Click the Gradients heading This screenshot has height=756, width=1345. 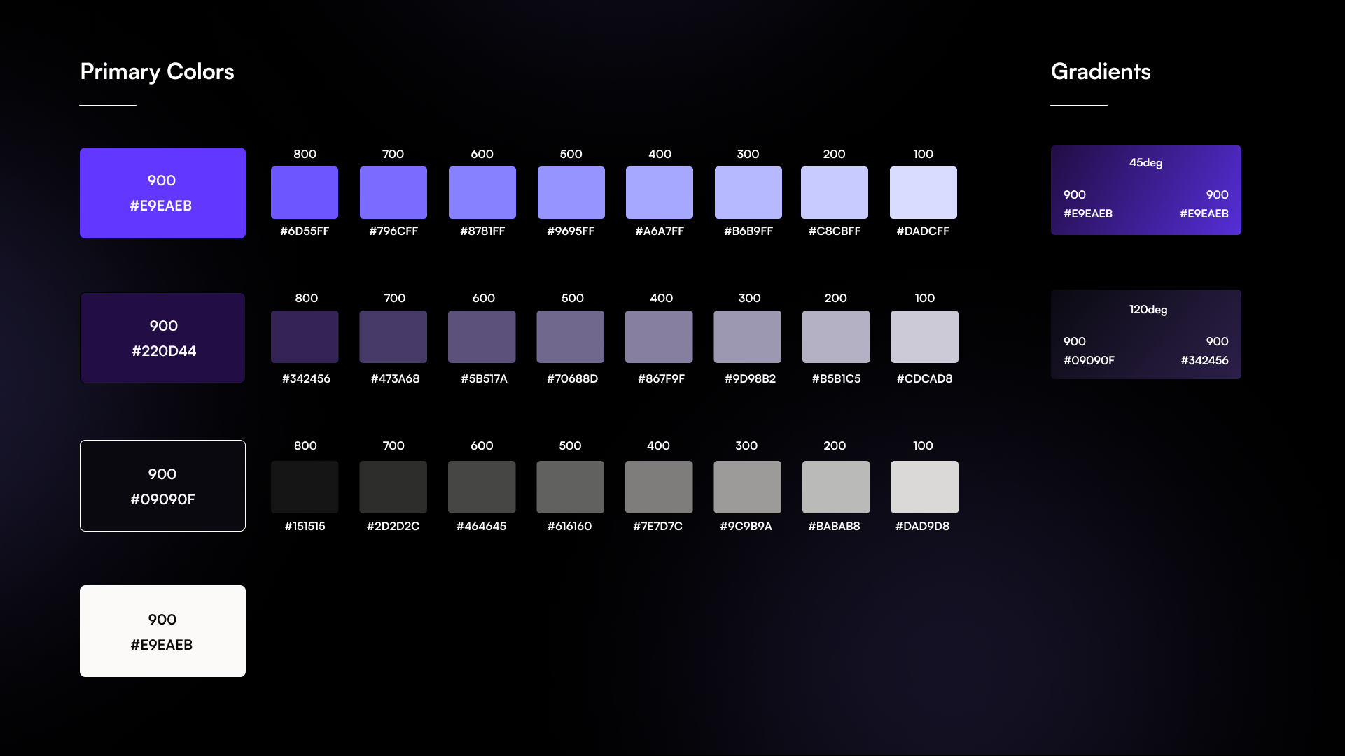(1101, 71)
